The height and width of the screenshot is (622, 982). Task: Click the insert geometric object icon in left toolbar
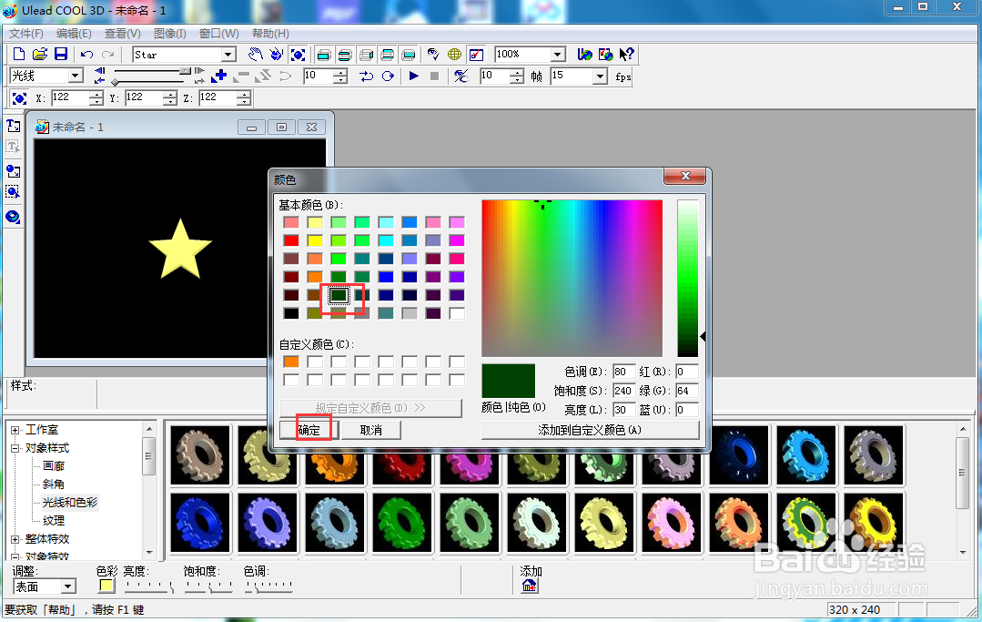(x=13, y=217)
